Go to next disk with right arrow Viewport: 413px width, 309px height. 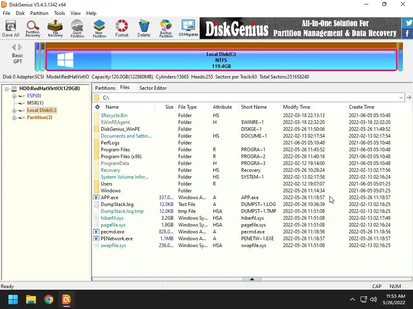click(20, 47)
